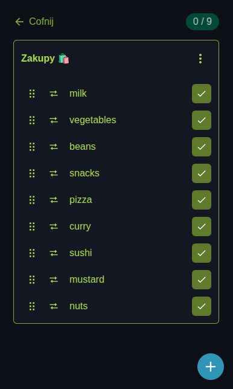Mark vegetables as done
This screenshot has height=389, width=233.
point(202,120)
